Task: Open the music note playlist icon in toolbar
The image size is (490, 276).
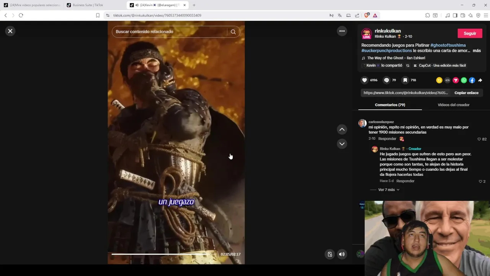Action: pyautogui.click(x=447, y=15)
